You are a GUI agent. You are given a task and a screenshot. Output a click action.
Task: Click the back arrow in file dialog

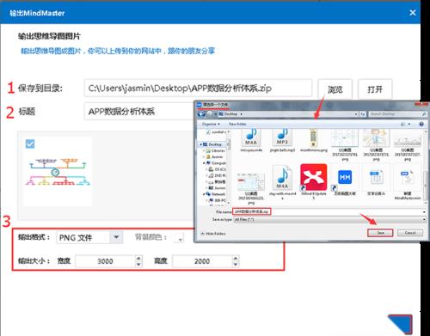pos(201,114)
